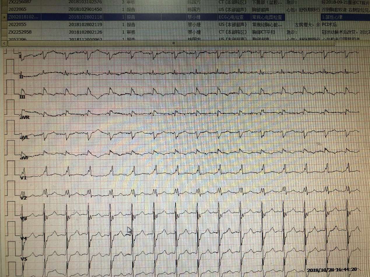Click the V2 lead label

(x=24, y=198)
